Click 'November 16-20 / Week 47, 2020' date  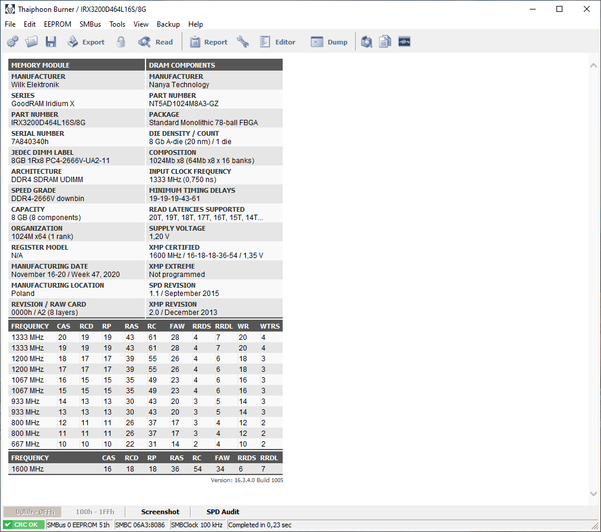[x=65, y=275]
